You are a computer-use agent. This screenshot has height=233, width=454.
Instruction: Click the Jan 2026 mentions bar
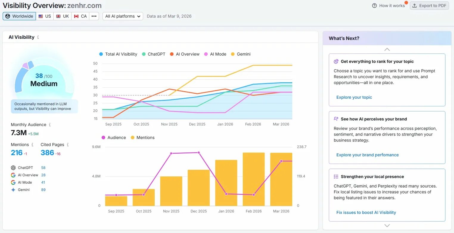[x=226, y=183]
